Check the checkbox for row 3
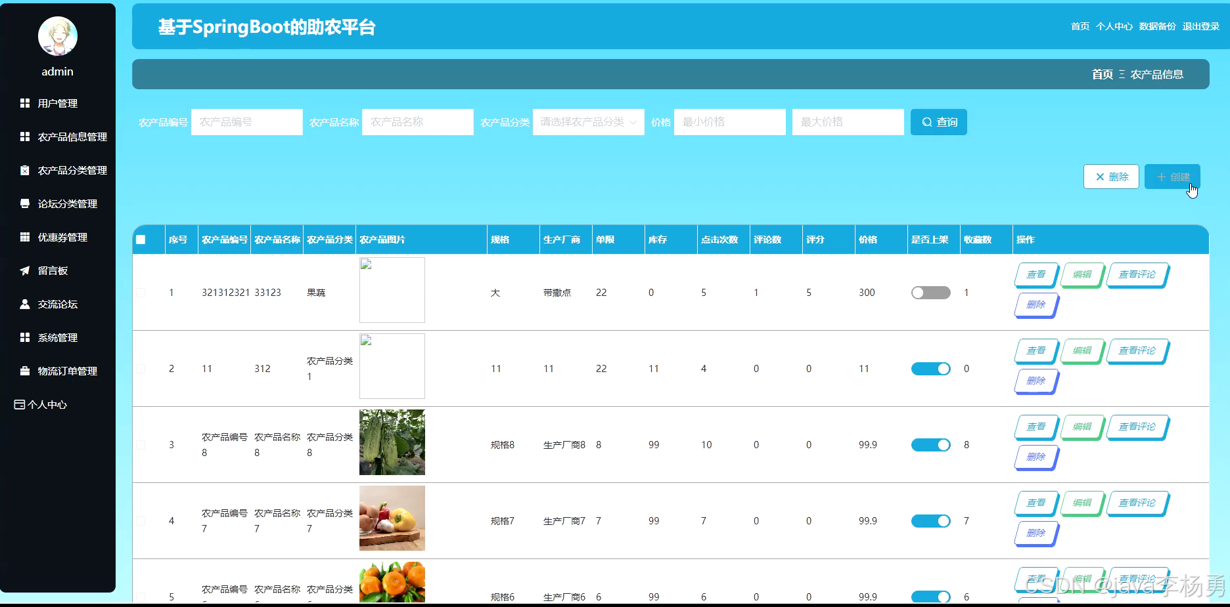 141,445
